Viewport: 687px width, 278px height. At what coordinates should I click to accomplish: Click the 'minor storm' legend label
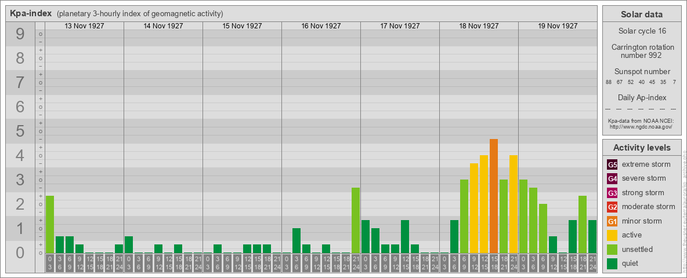(x=642, y=221)
